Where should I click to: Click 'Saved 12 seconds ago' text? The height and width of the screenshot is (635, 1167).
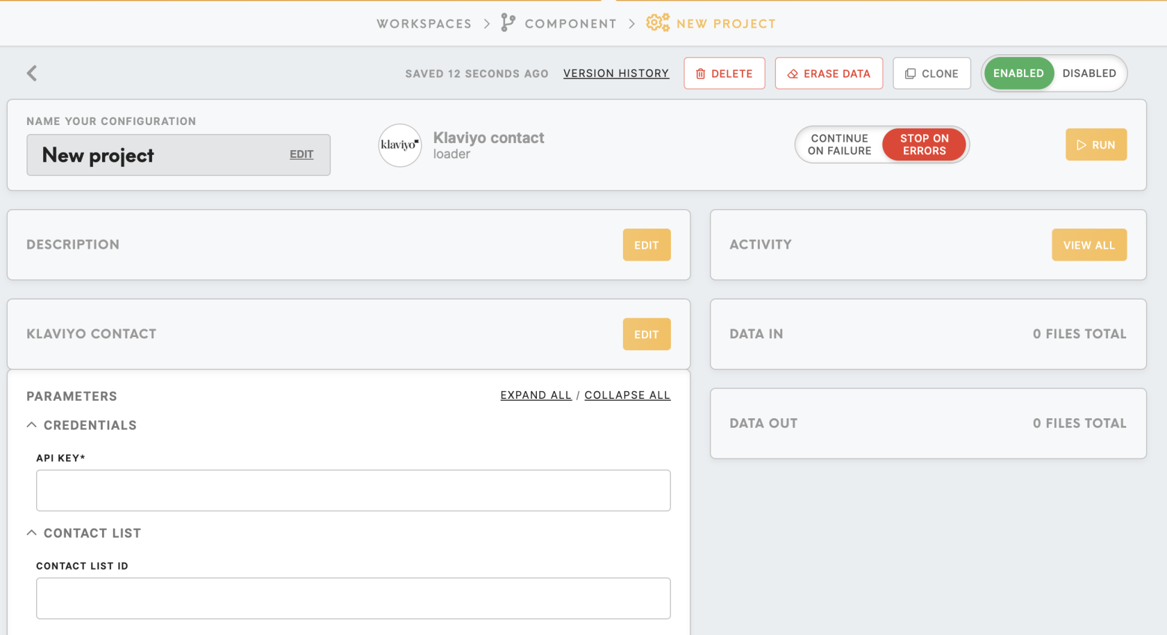point(477,74)
